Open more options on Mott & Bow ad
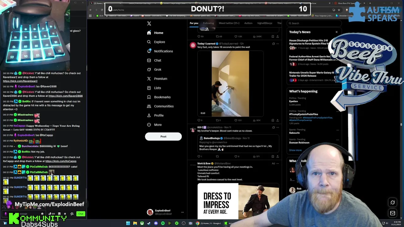 (277, 163)
